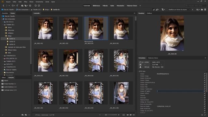Viewport: 208px width, 117px height.
Task: Click Este Computador in the path bar
Action: (23, 9)
